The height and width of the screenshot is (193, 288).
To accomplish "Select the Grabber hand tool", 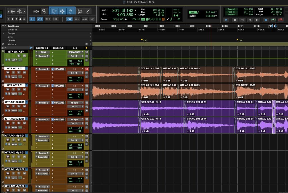I will [71, 12].
